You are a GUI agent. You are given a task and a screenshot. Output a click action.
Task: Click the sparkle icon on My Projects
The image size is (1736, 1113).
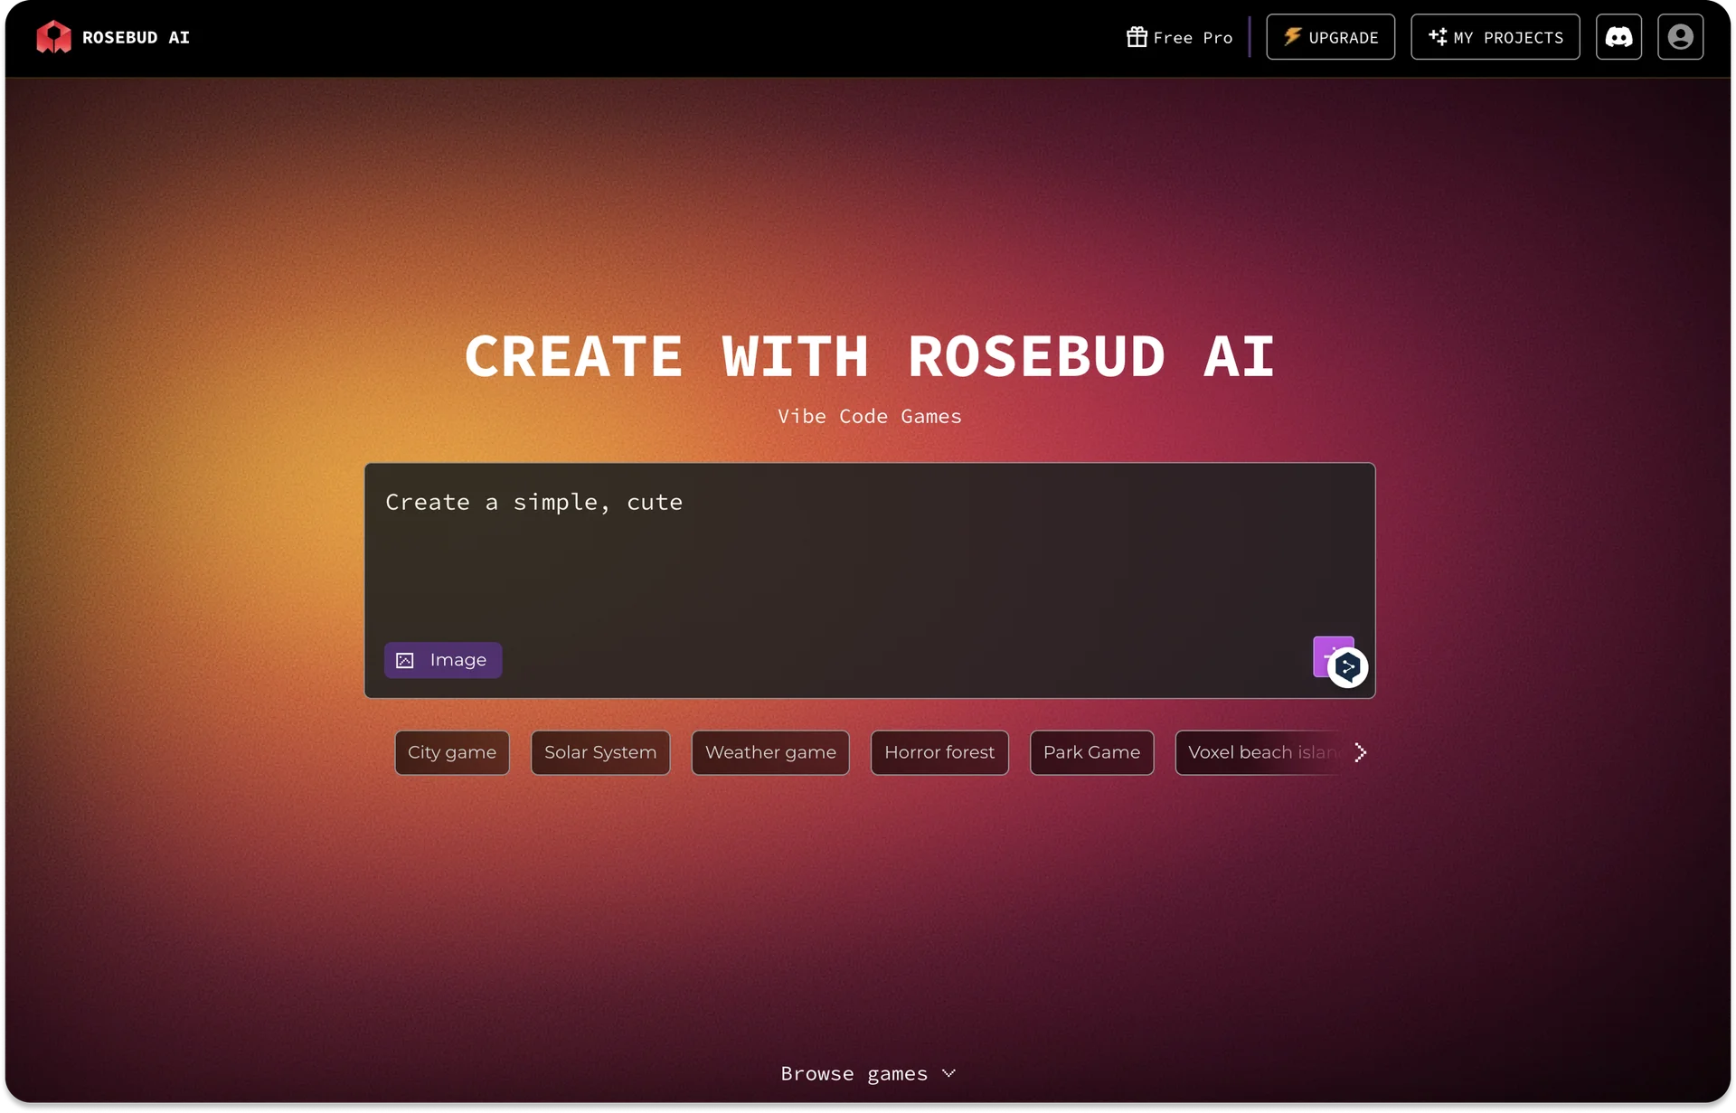coord(1438,36)
